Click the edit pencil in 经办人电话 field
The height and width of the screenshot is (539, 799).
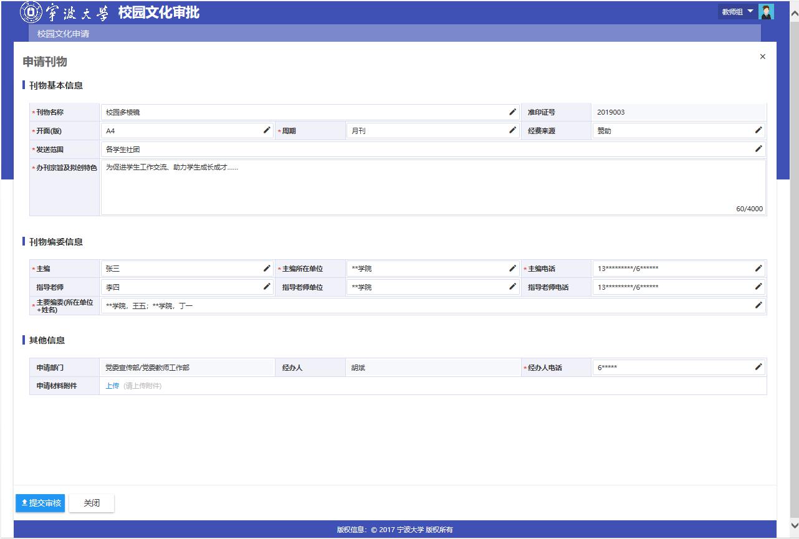click(758, 367)
